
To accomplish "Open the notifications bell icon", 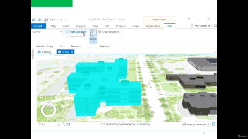I will pyautogui.click(x=215, y=26).
